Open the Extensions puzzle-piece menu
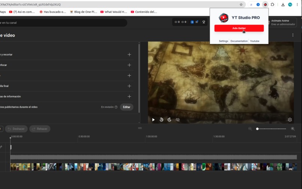The image size is (302, 189). pyautogui.click(x=272, y=4)
